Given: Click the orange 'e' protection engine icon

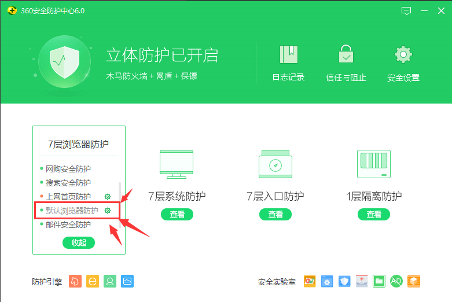Looking at the screenshot, I should (x=92, y=281).
